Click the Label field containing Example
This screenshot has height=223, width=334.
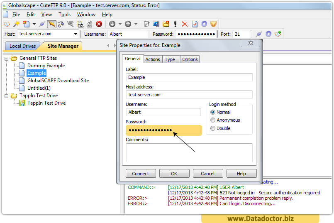coord(189,77)
